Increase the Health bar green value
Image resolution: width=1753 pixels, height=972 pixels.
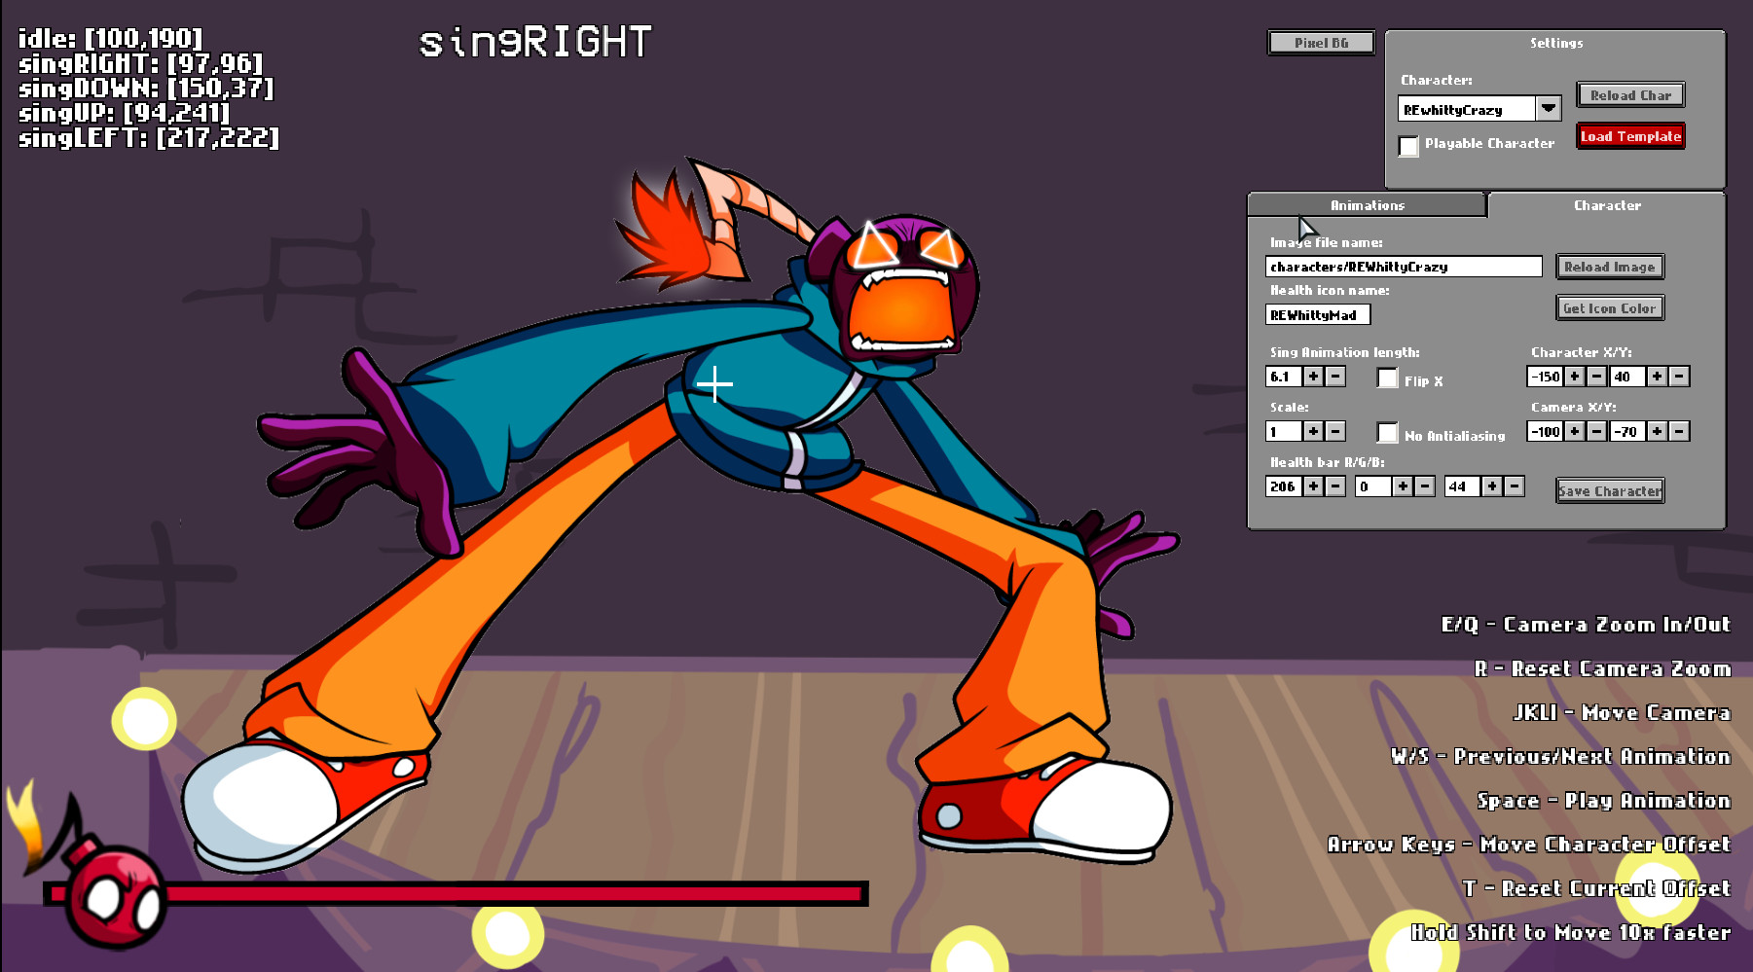click(1403, 486)
